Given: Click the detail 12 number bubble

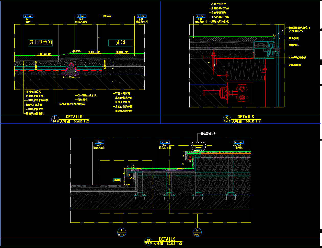Looking at the screenshot, I should click(x=227, y=118).
